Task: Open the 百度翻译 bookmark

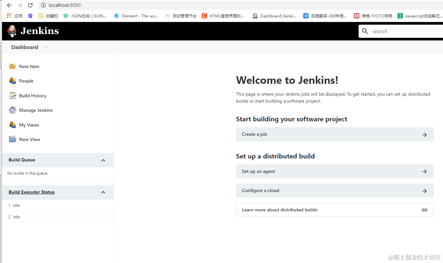Action: (x=325, y=16)
